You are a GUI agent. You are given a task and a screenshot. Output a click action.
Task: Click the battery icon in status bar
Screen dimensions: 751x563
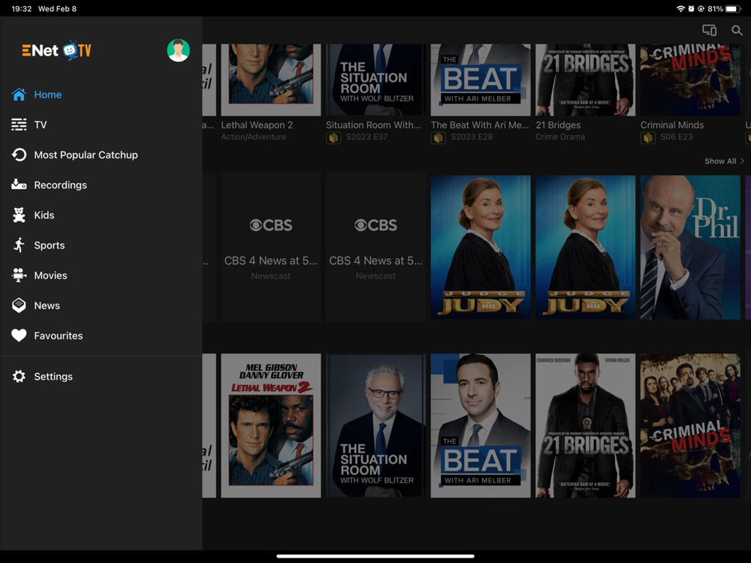tap(733, 8)
